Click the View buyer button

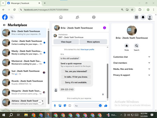click(66, 42)
